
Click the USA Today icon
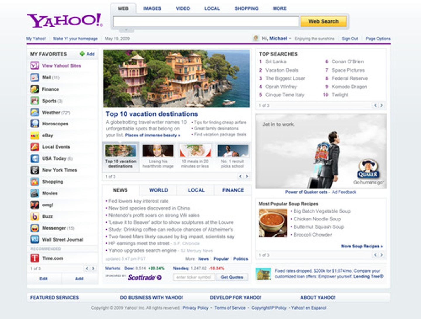click(35, 158)
